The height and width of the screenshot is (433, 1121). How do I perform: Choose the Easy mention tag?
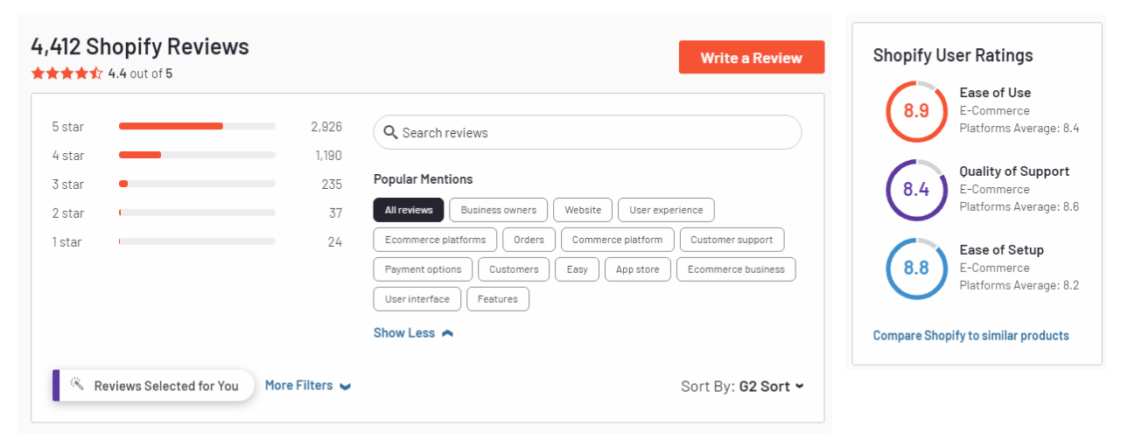point(578,269)
